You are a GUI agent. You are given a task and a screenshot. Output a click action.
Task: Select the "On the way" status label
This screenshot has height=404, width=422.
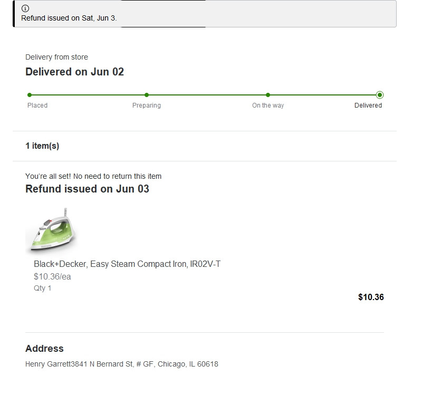(x=268, y=105)
